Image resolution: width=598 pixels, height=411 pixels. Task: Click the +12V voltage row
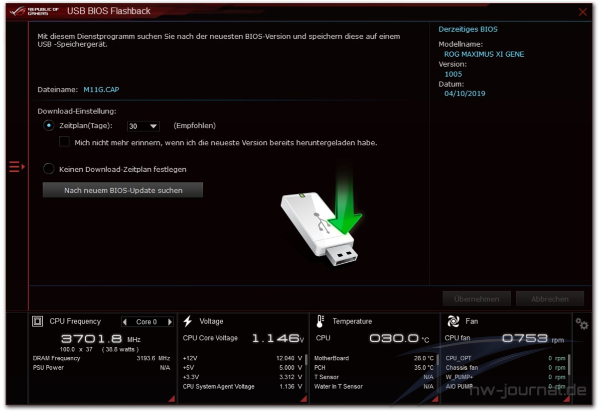(x=243, y=358)
